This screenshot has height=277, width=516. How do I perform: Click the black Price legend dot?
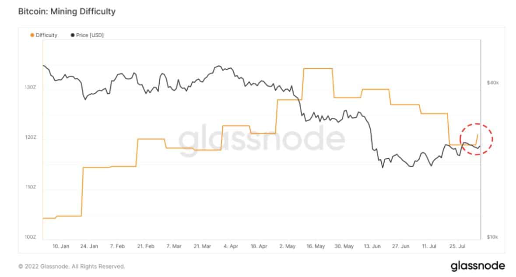[x=72, y=35]
